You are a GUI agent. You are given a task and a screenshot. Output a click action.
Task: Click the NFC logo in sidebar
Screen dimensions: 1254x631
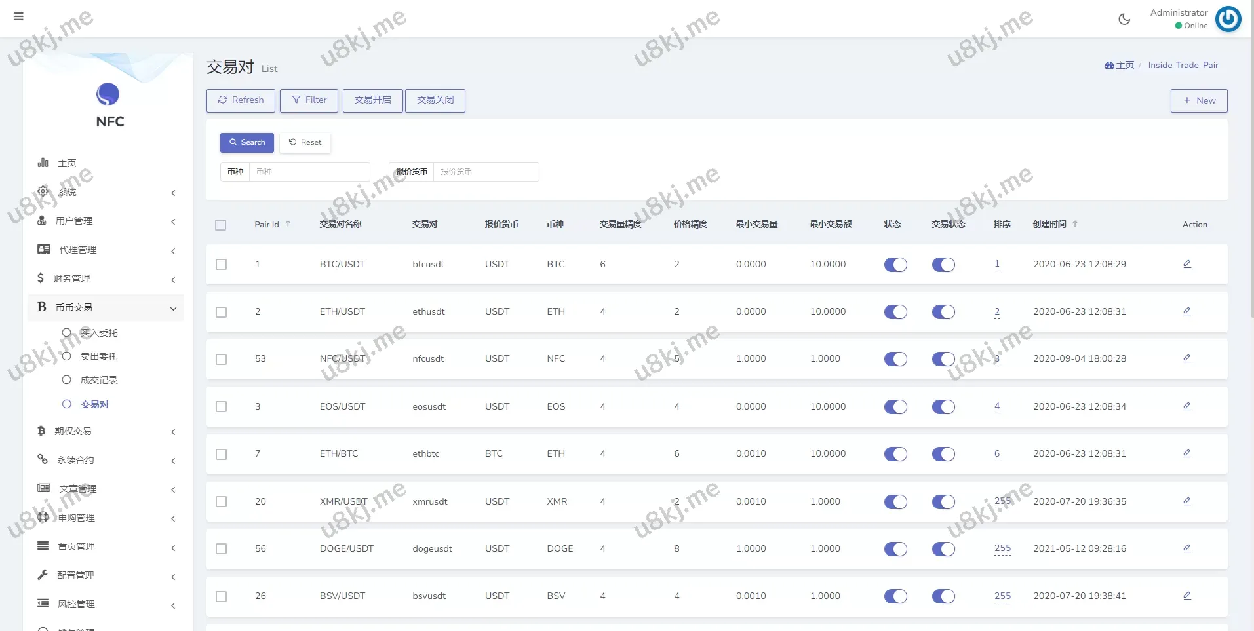tap(108, 95)
